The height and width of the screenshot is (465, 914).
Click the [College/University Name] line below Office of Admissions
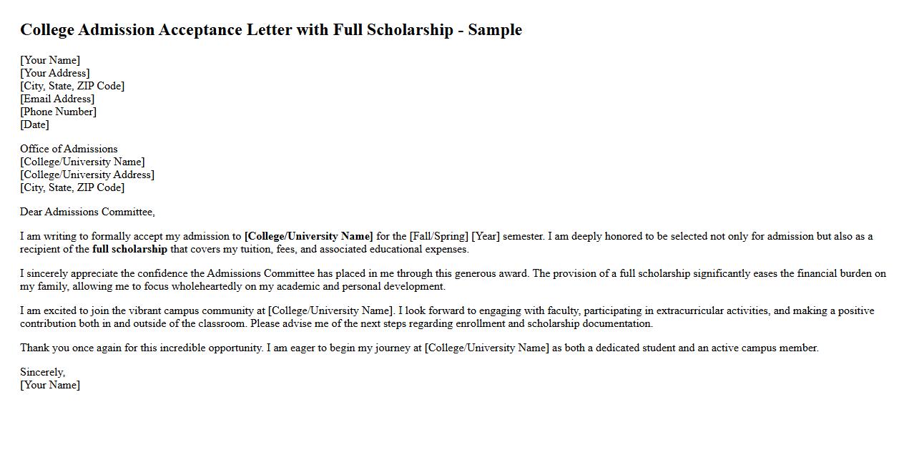click(x=82, y=162)
